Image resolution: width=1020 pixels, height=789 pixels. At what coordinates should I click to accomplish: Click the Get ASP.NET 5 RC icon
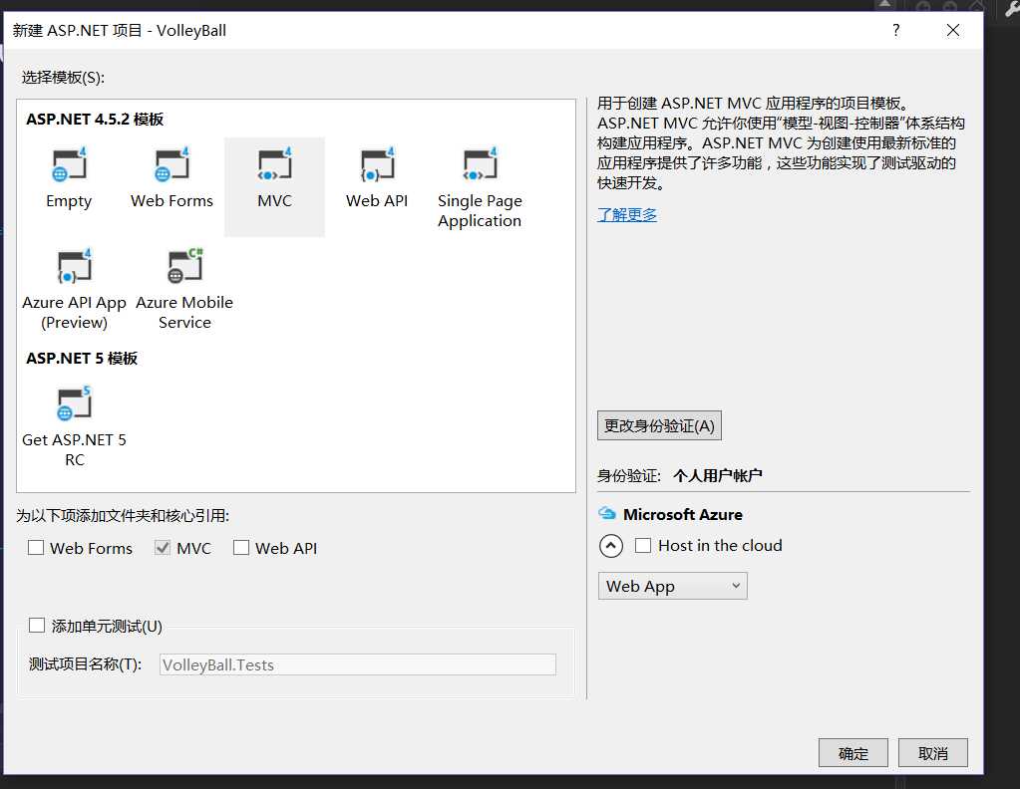[x=74, y=404]
